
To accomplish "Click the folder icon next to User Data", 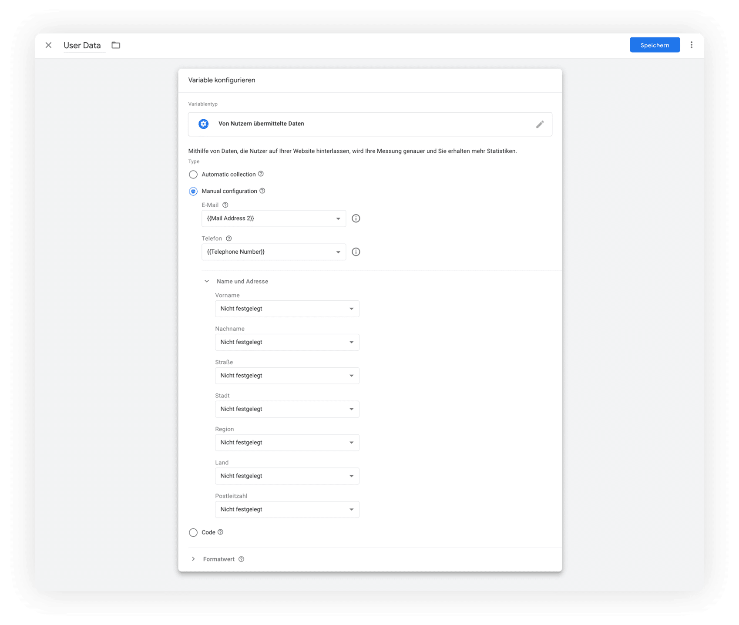I will pyautogui.click(x=116, y=45).
